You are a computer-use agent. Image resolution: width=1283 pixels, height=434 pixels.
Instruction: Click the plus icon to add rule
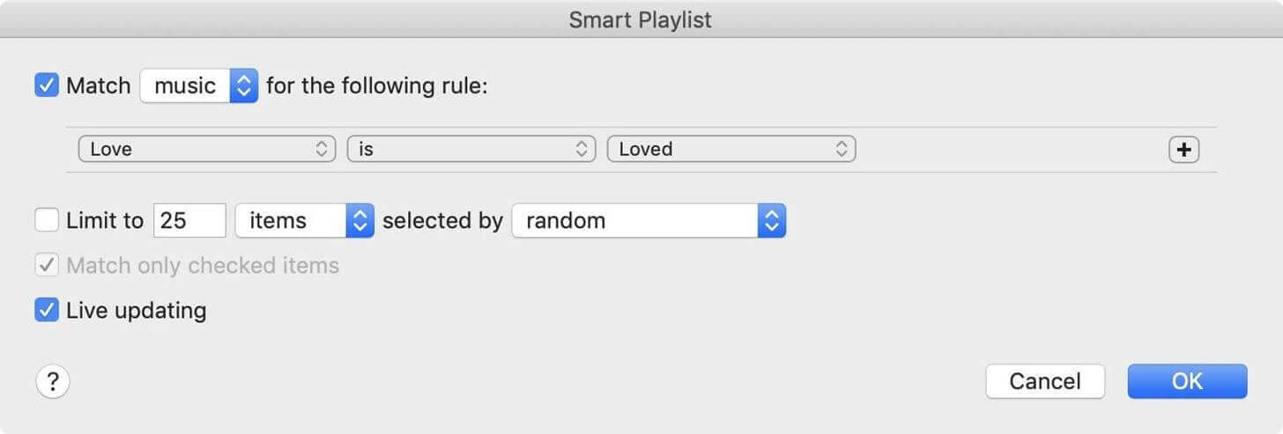click(x=1183, y=150)
